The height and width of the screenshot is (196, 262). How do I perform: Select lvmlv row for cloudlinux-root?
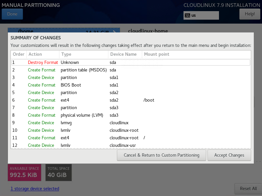click(x=131, y=130)
